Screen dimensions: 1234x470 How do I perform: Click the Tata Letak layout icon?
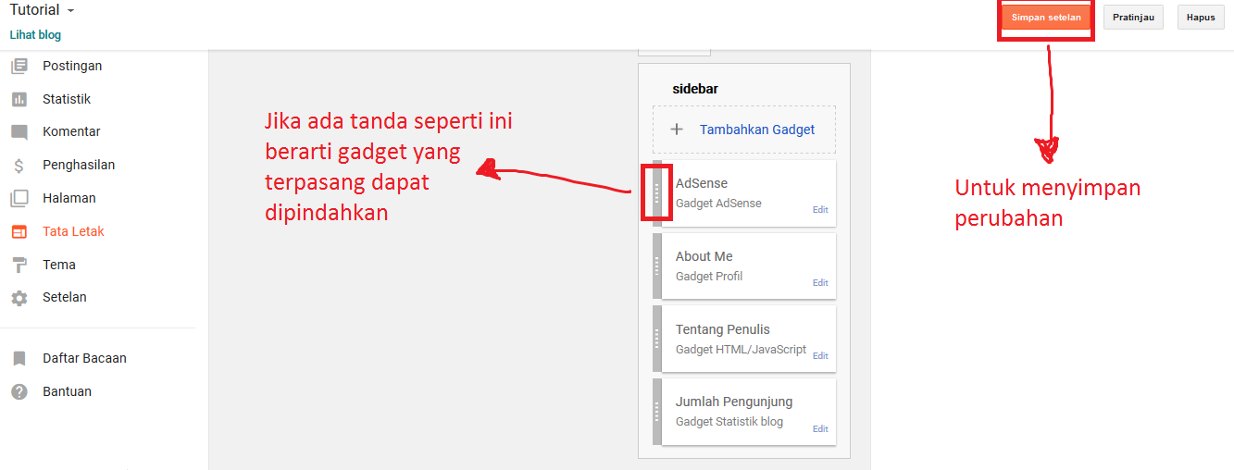pyautogui.click(x=19, y=231)
